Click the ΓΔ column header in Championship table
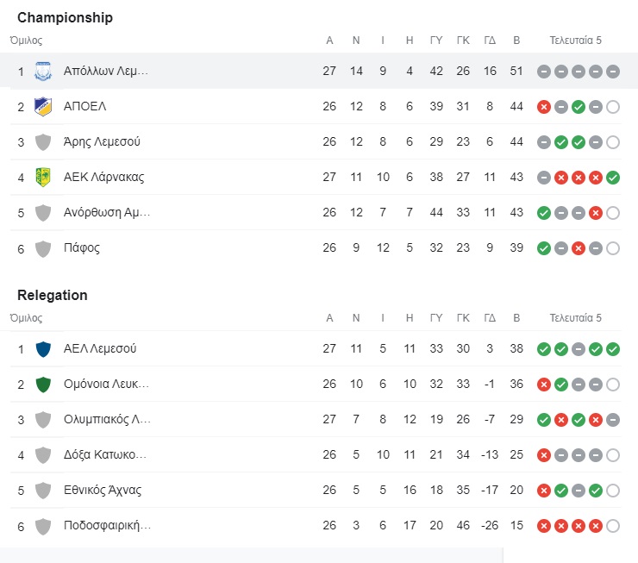The image size is (638, 563). tap(490, 41)
